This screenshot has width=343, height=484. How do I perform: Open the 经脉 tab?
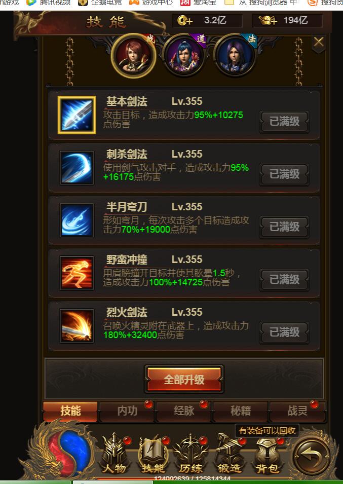(x=184, y=411)
